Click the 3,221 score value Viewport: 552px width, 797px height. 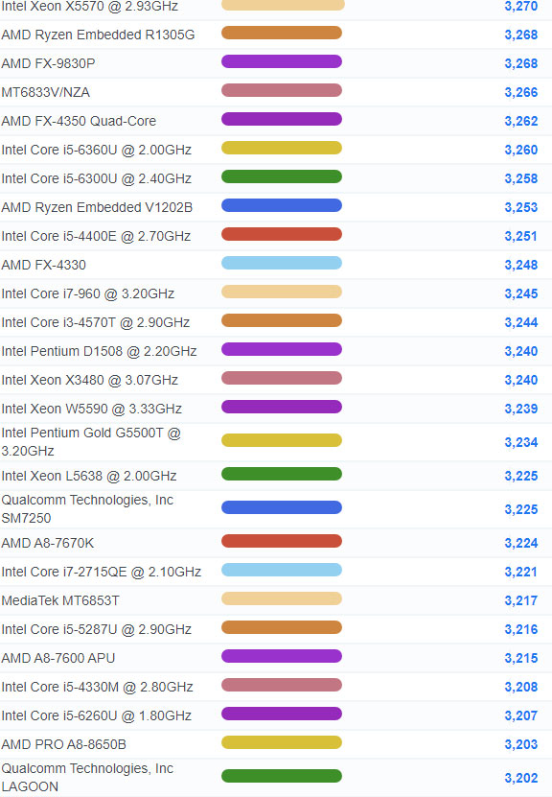(521, 572)
